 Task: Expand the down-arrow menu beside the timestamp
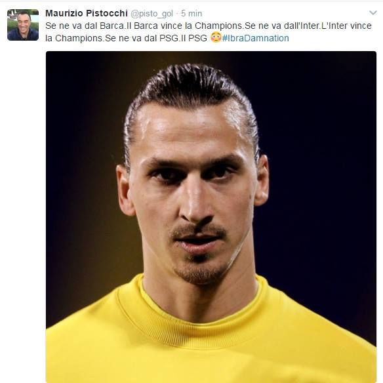pyautogui.click(x=373, y=12)
